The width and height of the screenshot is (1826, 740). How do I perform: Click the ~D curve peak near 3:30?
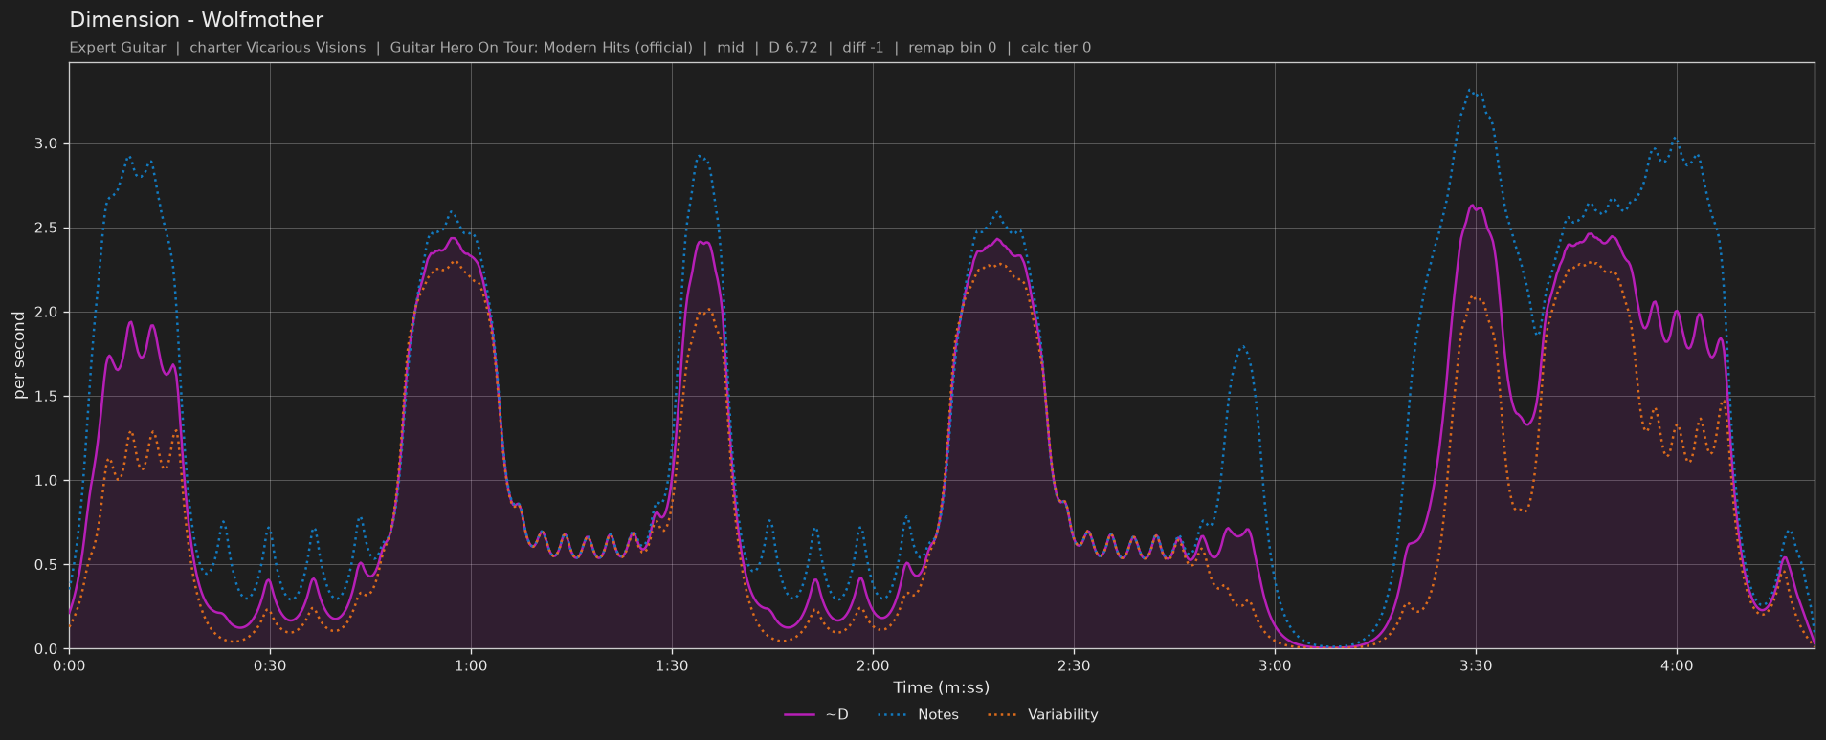(1472, 205)
